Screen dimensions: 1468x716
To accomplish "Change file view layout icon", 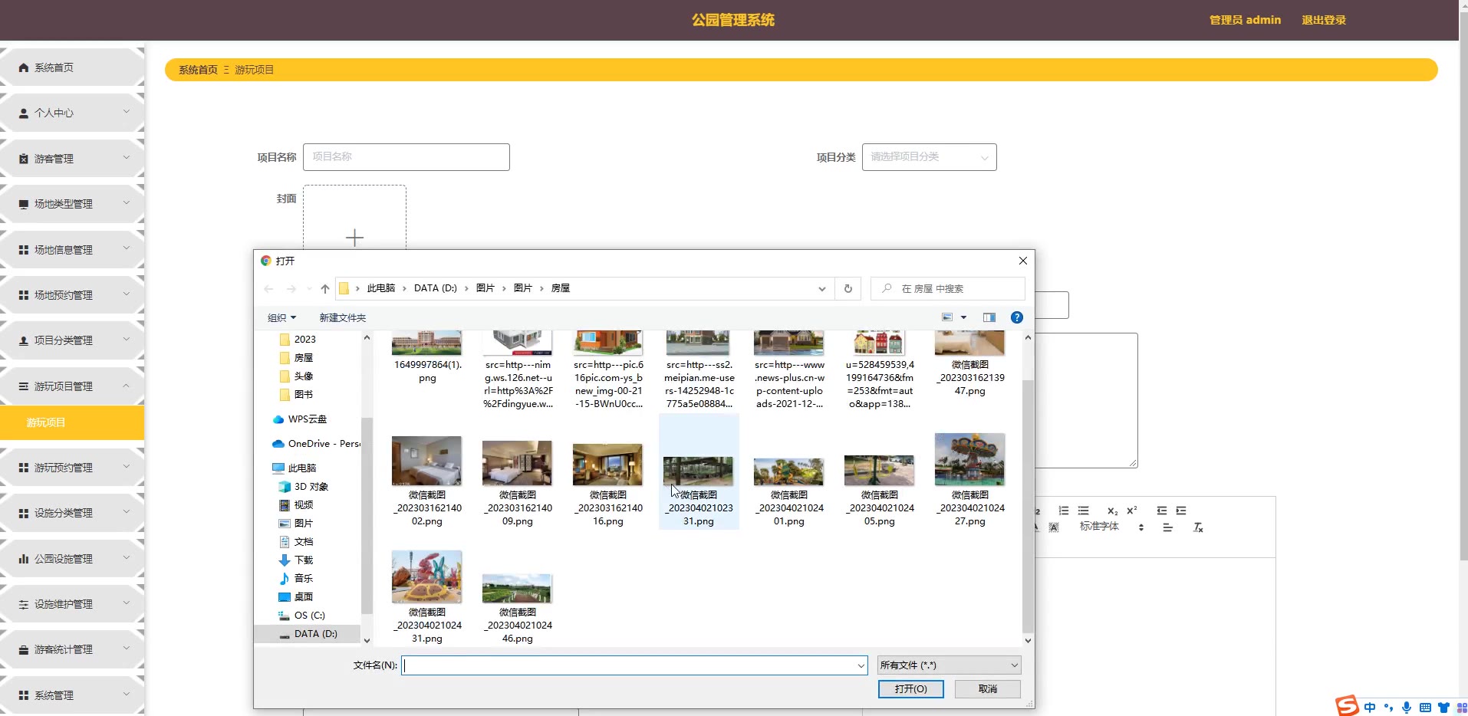I will (x=947, y=317).
